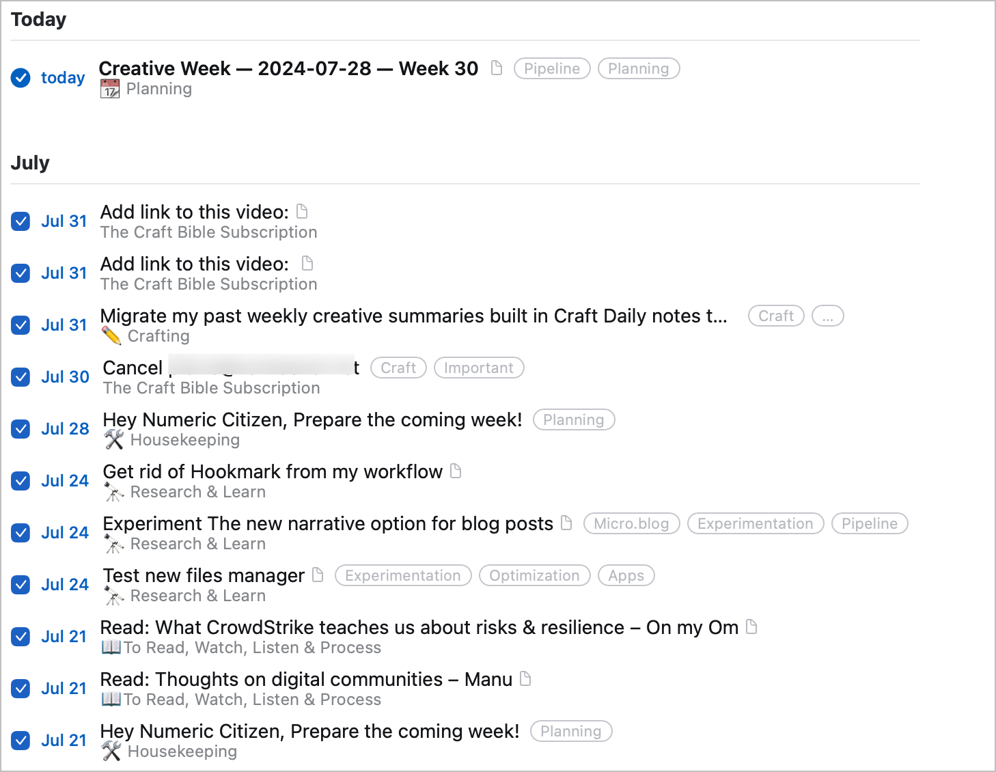Screen dimensions: 996x772
Task: Click the Crafting pencil icon
Action: [x=111, y=335]
